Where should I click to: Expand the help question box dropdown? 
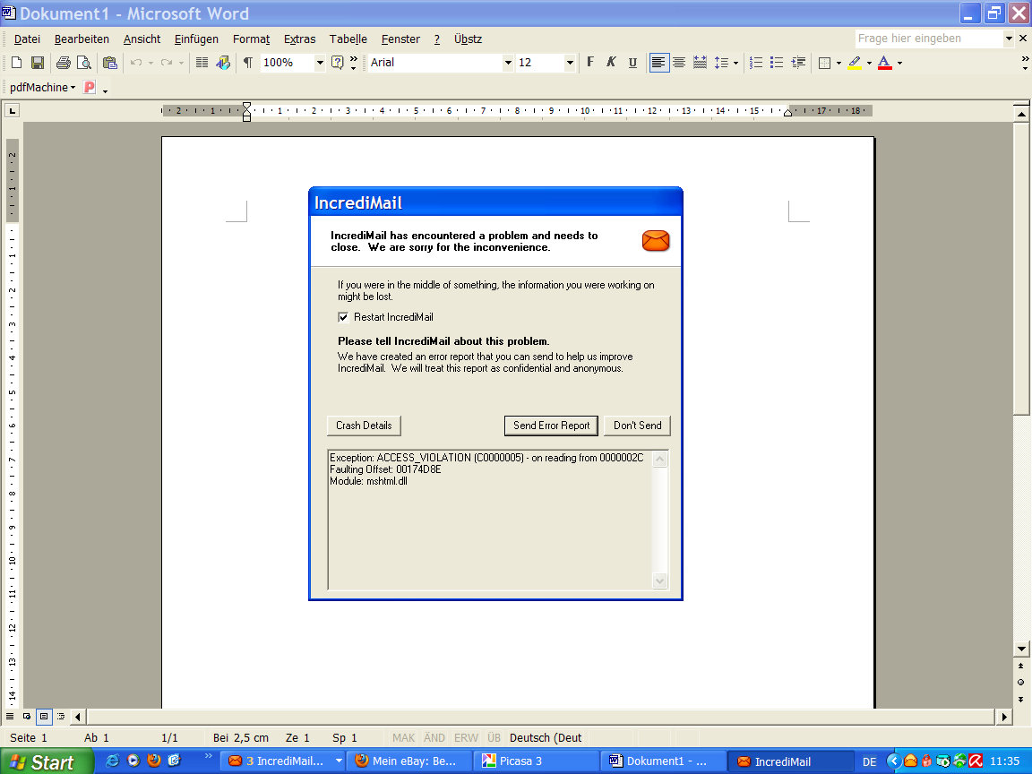(x=1009, y=39)
